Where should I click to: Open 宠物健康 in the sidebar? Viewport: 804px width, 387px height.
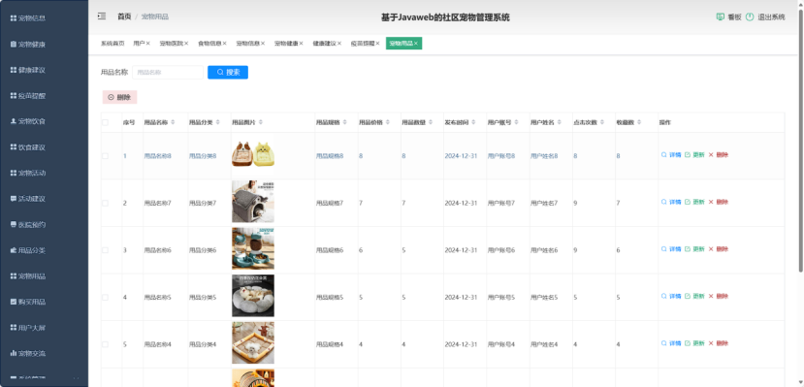click(x=28, y=44)
